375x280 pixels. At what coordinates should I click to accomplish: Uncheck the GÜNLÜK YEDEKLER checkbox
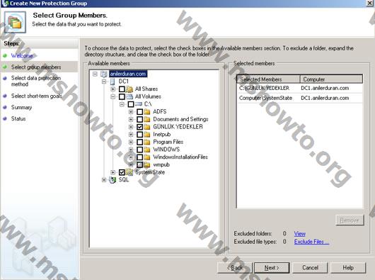point(140,127)
